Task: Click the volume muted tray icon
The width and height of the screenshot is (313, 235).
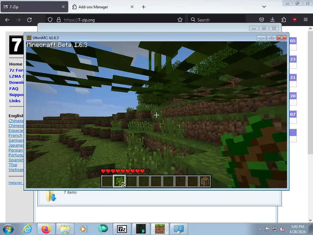Action: (282, 229)
